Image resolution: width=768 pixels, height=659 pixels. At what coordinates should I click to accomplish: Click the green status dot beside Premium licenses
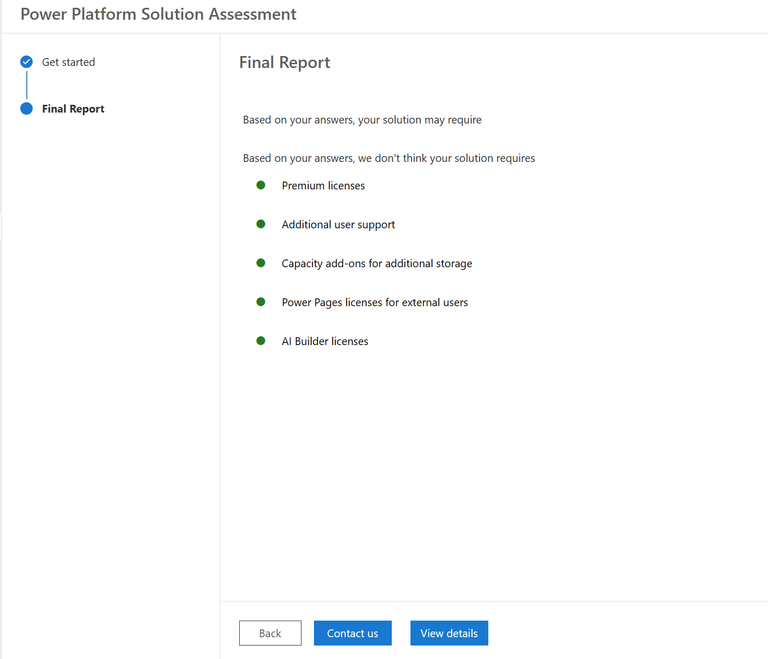(x=260, y=185)
